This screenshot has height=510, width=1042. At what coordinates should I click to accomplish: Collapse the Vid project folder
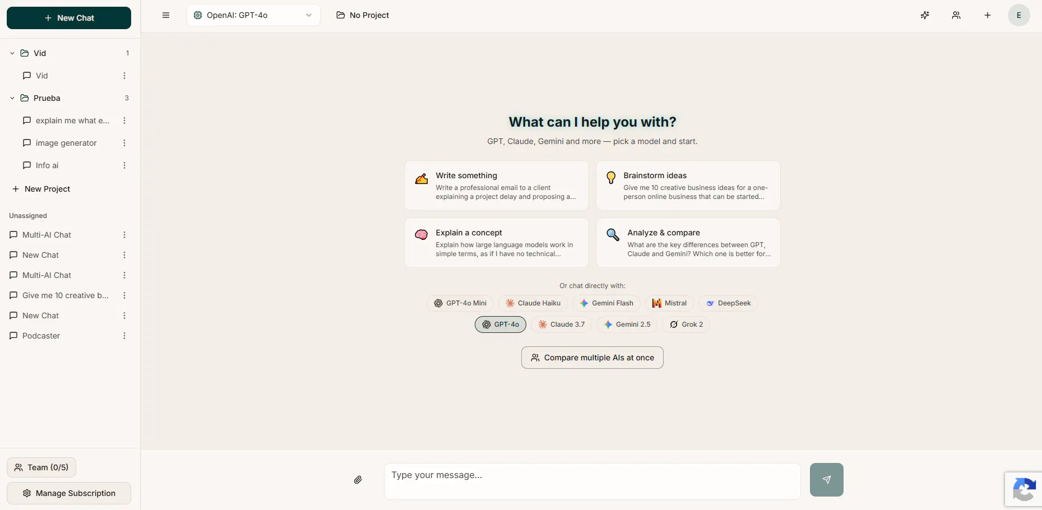[12, 53]
